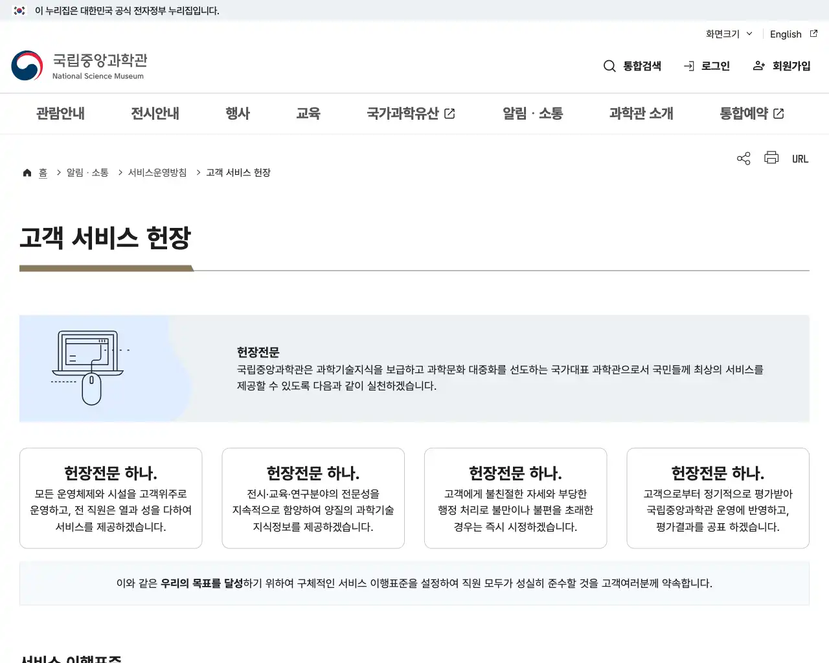Click 서비스운영방침 breadcrumb link
829x663 pixels.
[157, 172]
